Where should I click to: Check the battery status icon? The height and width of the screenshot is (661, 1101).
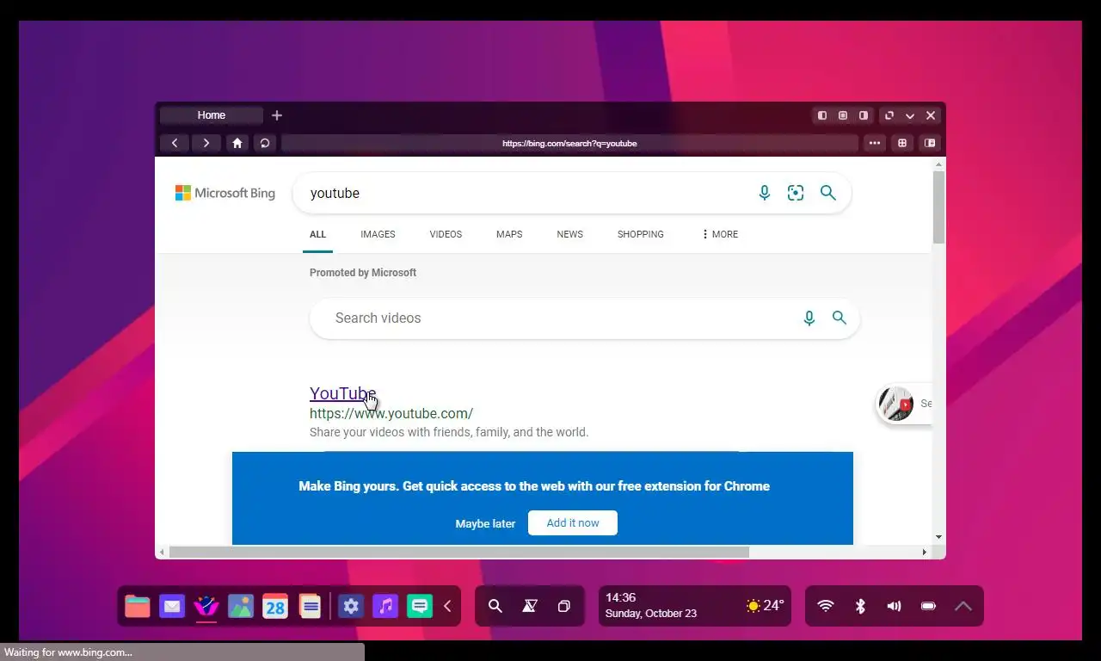929,606
